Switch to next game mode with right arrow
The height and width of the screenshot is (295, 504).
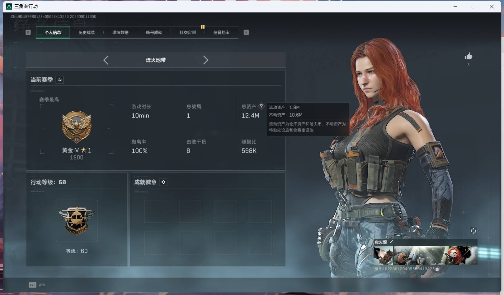pyautogui.click(x=205, y=60)
